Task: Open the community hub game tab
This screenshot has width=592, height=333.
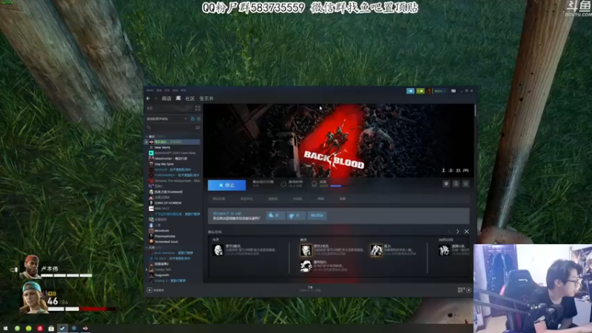Action: (x=246, y=198)
